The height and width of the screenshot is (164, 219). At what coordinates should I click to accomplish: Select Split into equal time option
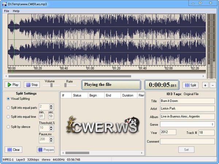[8, 117]
